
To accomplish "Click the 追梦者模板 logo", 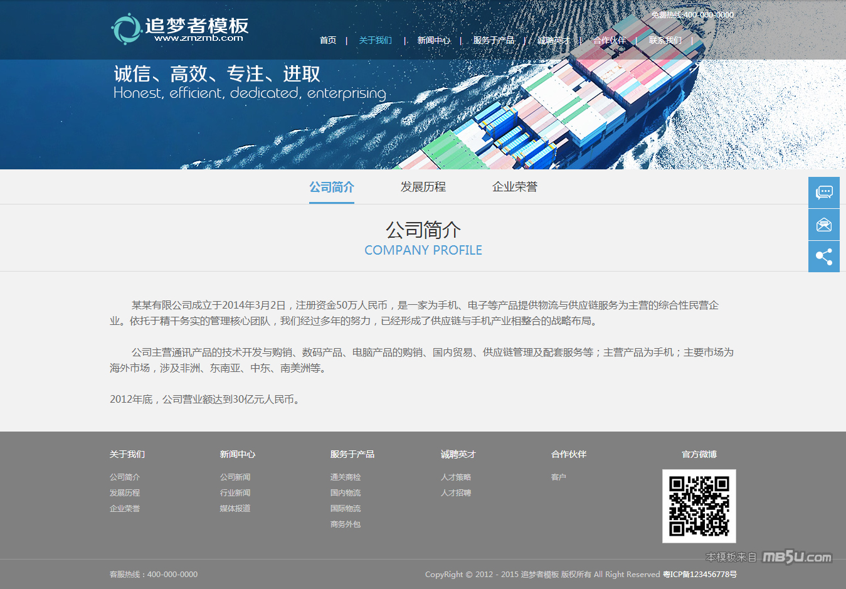I will pyautogui.click(x=180, y=29).
